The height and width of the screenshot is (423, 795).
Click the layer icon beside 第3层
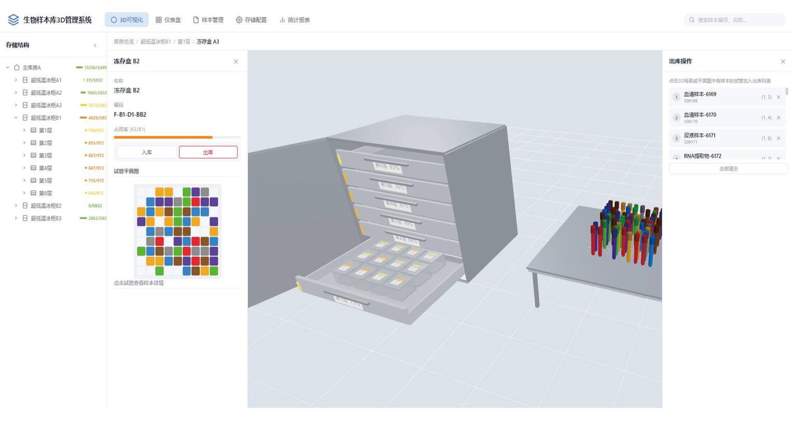[x=33, y=155]
